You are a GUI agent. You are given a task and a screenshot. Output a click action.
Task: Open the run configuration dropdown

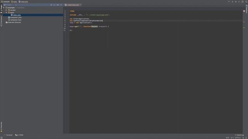click(x=229, y=2)
